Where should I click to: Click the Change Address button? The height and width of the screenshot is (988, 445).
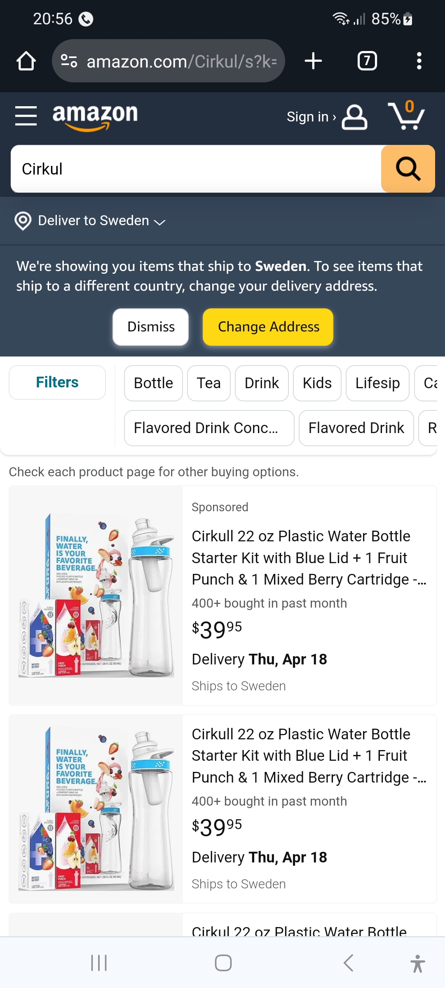tap(268, 327)
